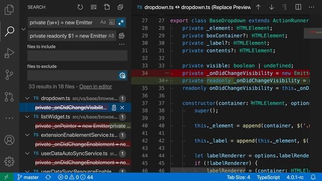Click added line 34+ with readonly

coord(220,80)
